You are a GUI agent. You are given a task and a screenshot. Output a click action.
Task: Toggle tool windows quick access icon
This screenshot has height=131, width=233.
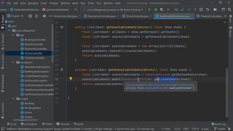coord(3,128)
